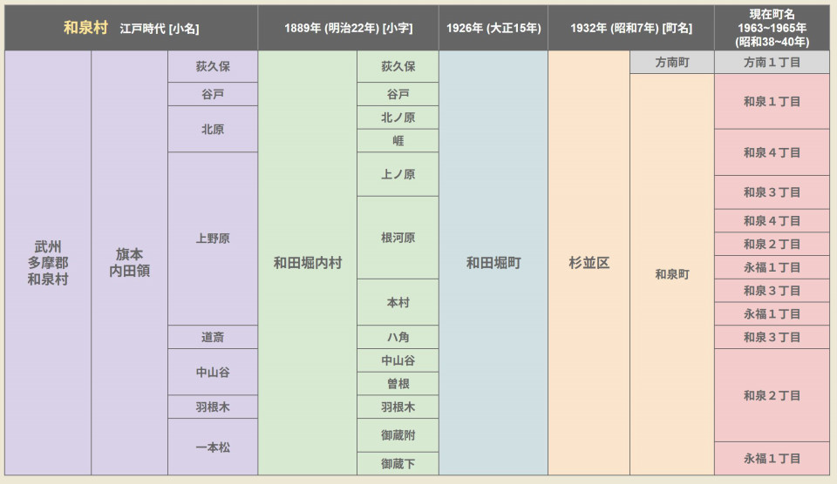Select the 1932年 (昭和7年) column header
Image resolution: width=837 pixels, height=484 pixels.
point(631,28)
